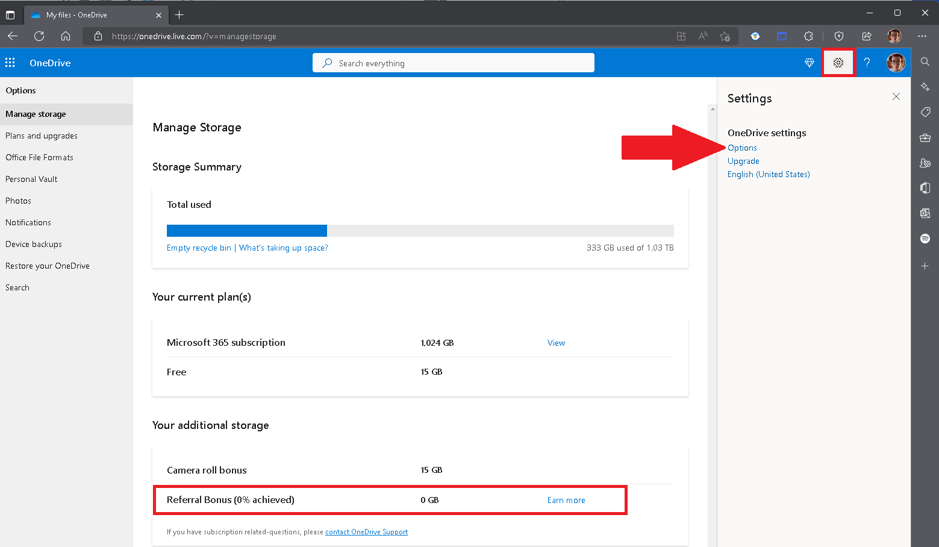
Task: Open the browser Extensions puzzle icon
Action: pos(808,36)
